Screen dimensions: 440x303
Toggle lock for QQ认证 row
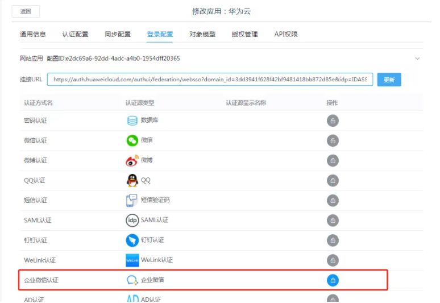click(x=333, y=180)
